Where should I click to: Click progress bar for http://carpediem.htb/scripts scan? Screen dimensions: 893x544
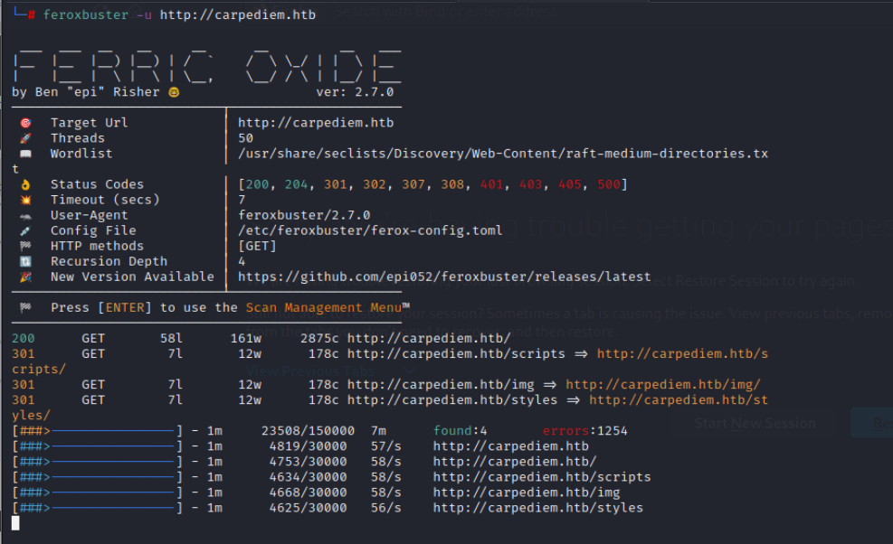click(98, 477)
